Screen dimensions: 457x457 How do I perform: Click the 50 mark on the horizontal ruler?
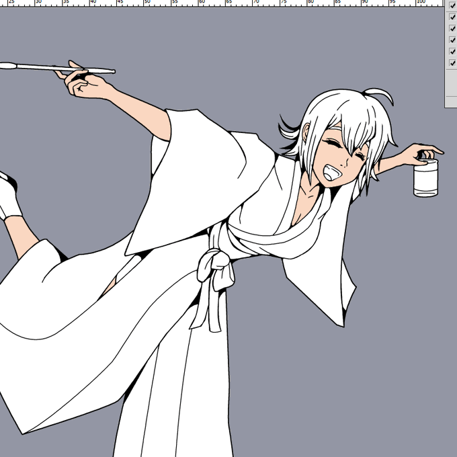coord(147,2)
